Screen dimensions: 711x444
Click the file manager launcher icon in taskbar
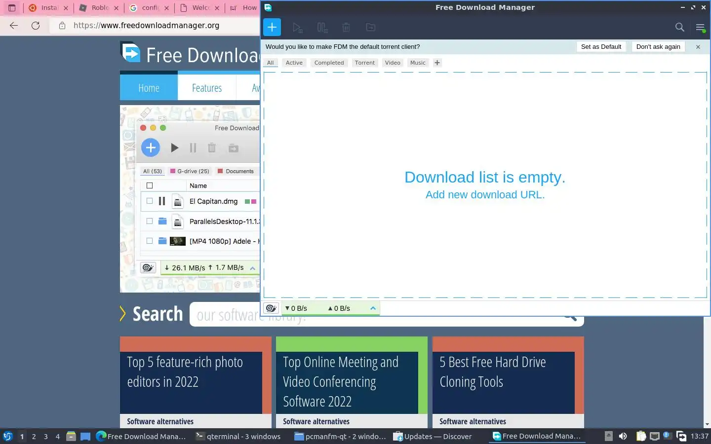(x=71, y=436)
